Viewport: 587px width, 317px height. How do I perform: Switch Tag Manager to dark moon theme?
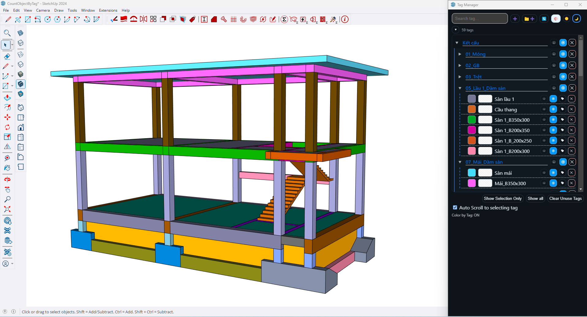pos(577,19)
